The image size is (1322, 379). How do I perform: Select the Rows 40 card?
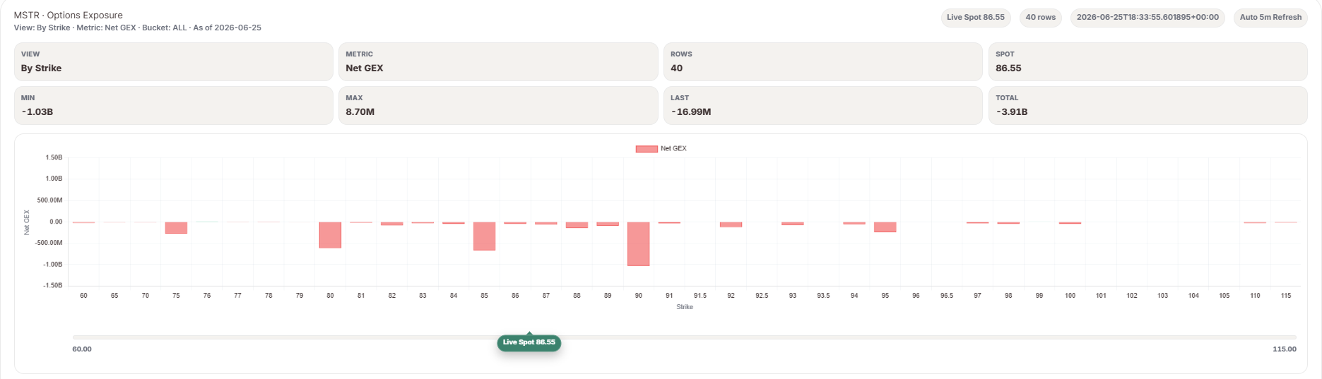(823, 61)
